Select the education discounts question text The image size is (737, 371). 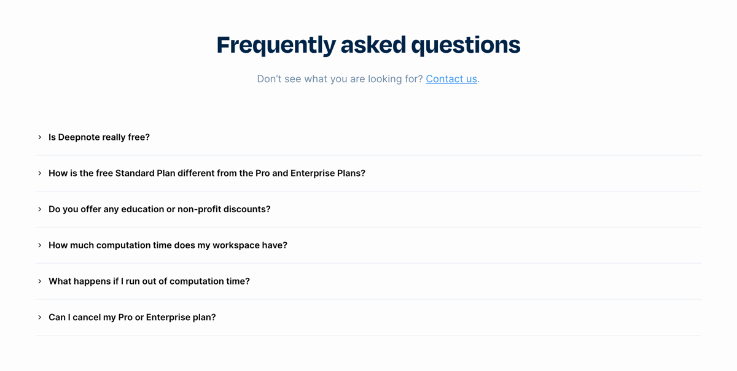(160, 208)
